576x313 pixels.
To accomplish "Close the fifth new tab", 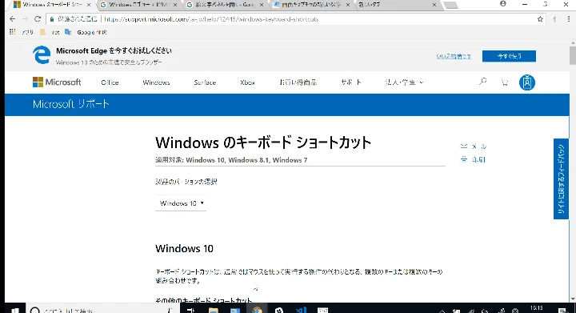I will [434, 5].
